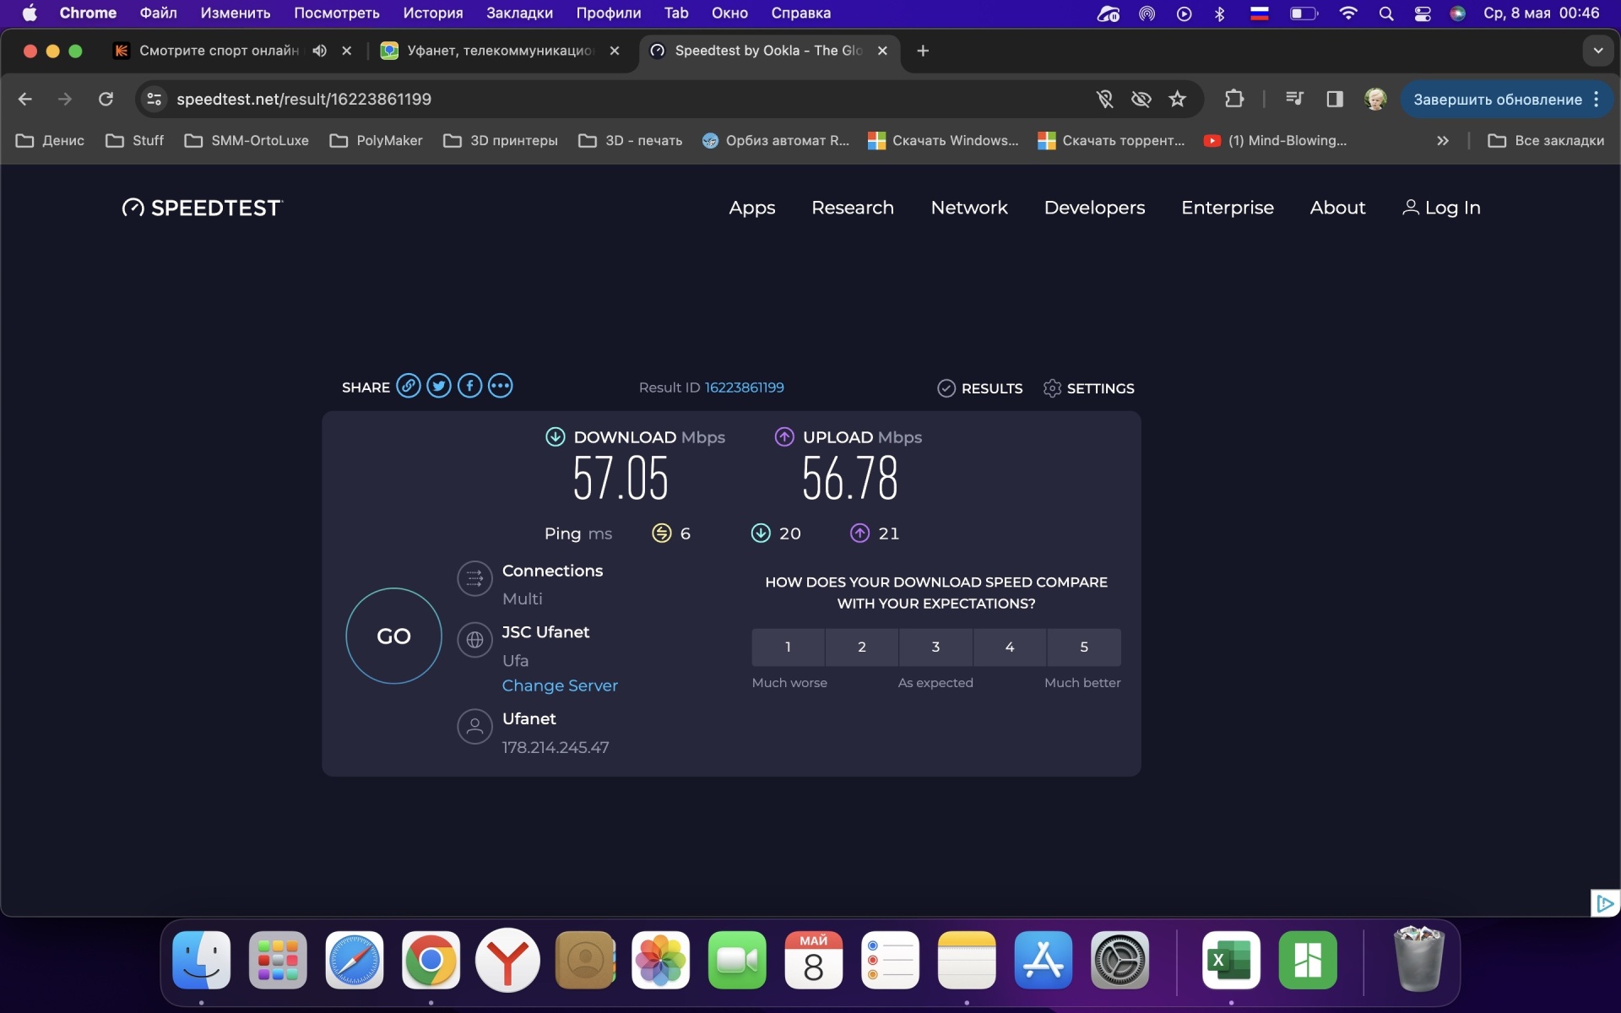The height and width of the screenshot is (1013, 1621).
Task: Switch to Смотрите спорт онлайн tab
Action: coord(220,51)
